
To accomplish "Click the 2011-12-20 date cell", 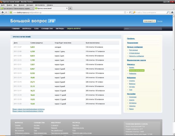I will pos(18,104).
